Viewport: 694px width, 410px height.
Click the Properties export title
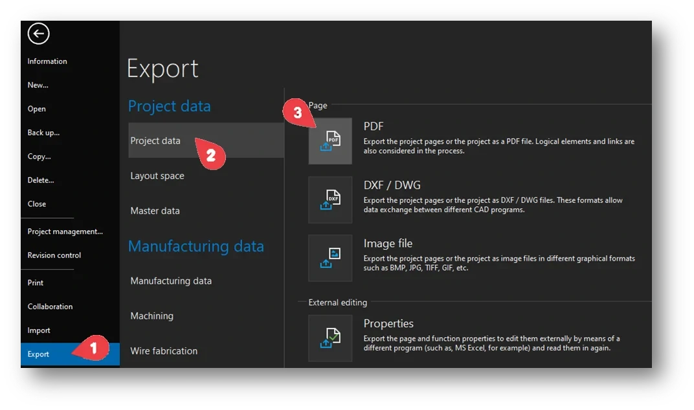point(388,323)
